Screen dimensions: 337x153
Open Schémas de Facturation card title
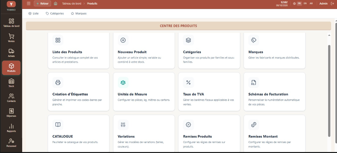coord(268,94)
